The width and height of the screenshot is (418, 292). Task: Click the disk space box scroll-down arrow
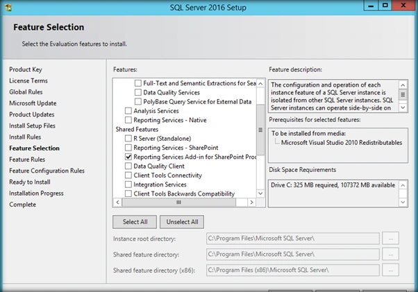point(403,203)
